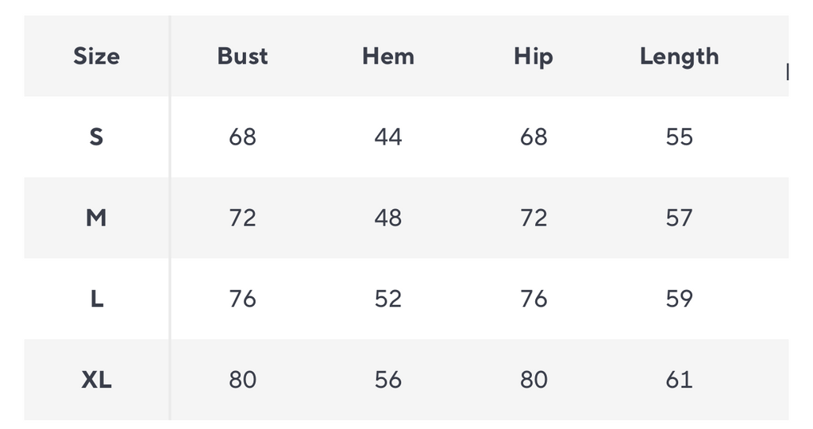The image size is (813, 429).
Task: Click length value 55 for size S
Action: 679,137
